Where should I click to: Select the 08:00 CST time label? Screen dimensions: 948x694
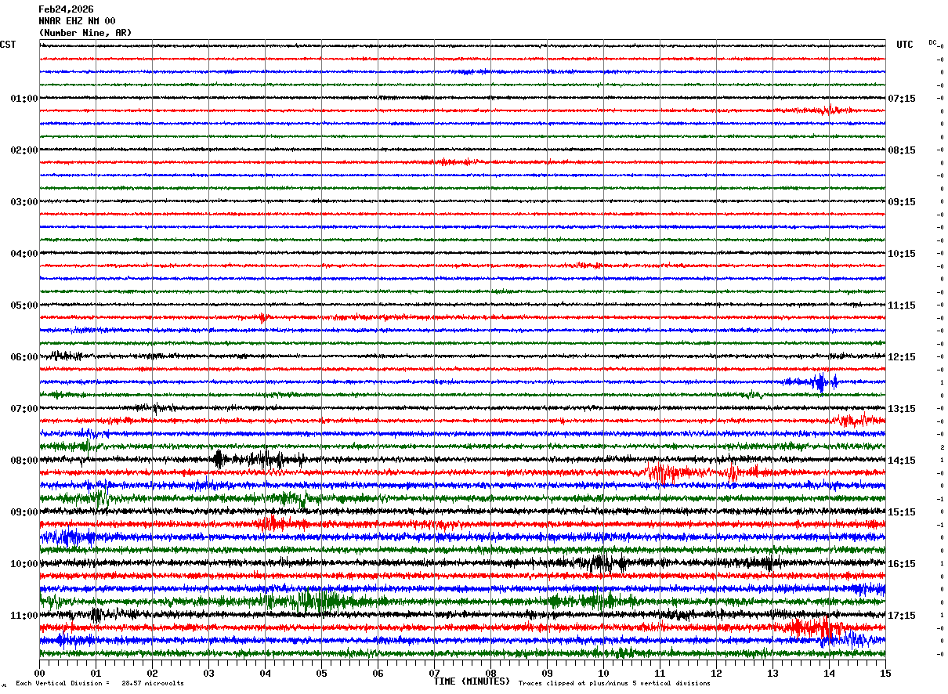pyautogui.click(x=24, y=461)
